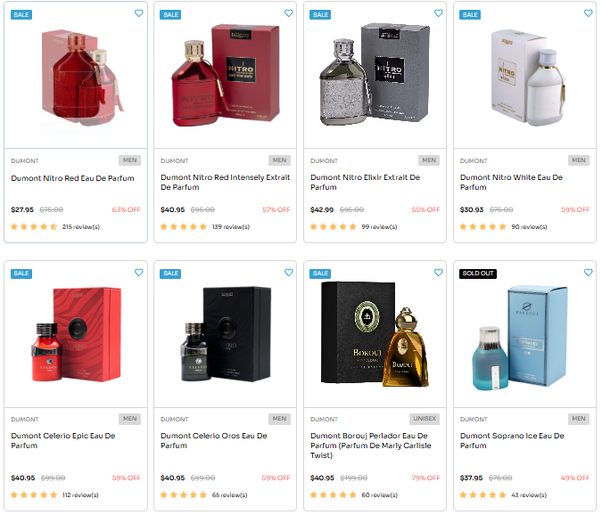Viewport: 602px width, 515px height.
Task: Save Dumont Nitro White to wishlist
Action: [588, 13]
